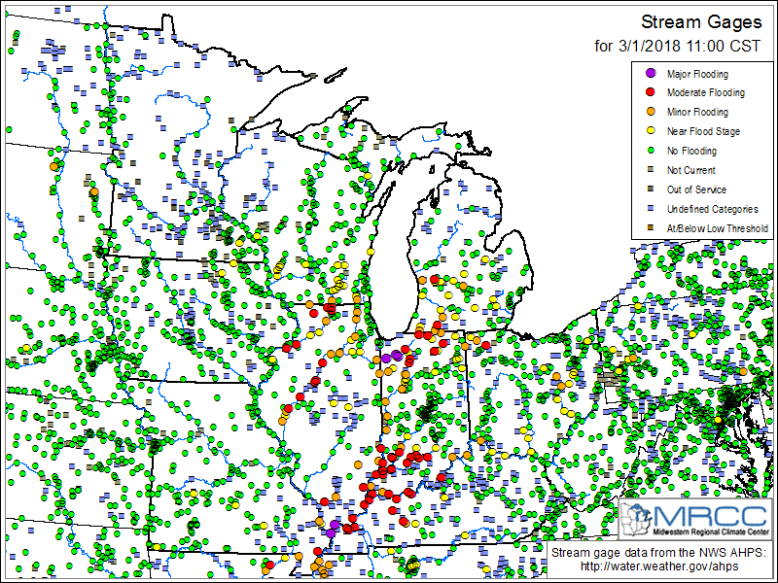Click the red Moderate Flooding legend dot
This screenshot has width=778, height=583.
(x=651, y=92)
